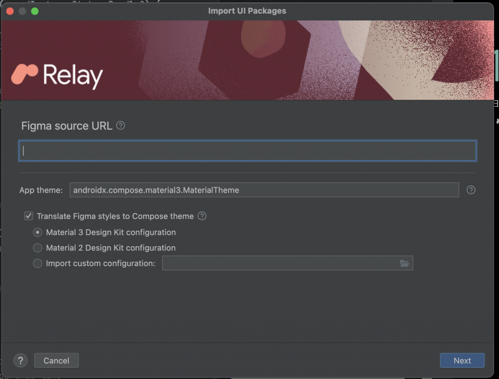Toggle Translate Figma styles to Compose theme checkbox
This screenshot has height=379, width=499.
coord(29,216)
